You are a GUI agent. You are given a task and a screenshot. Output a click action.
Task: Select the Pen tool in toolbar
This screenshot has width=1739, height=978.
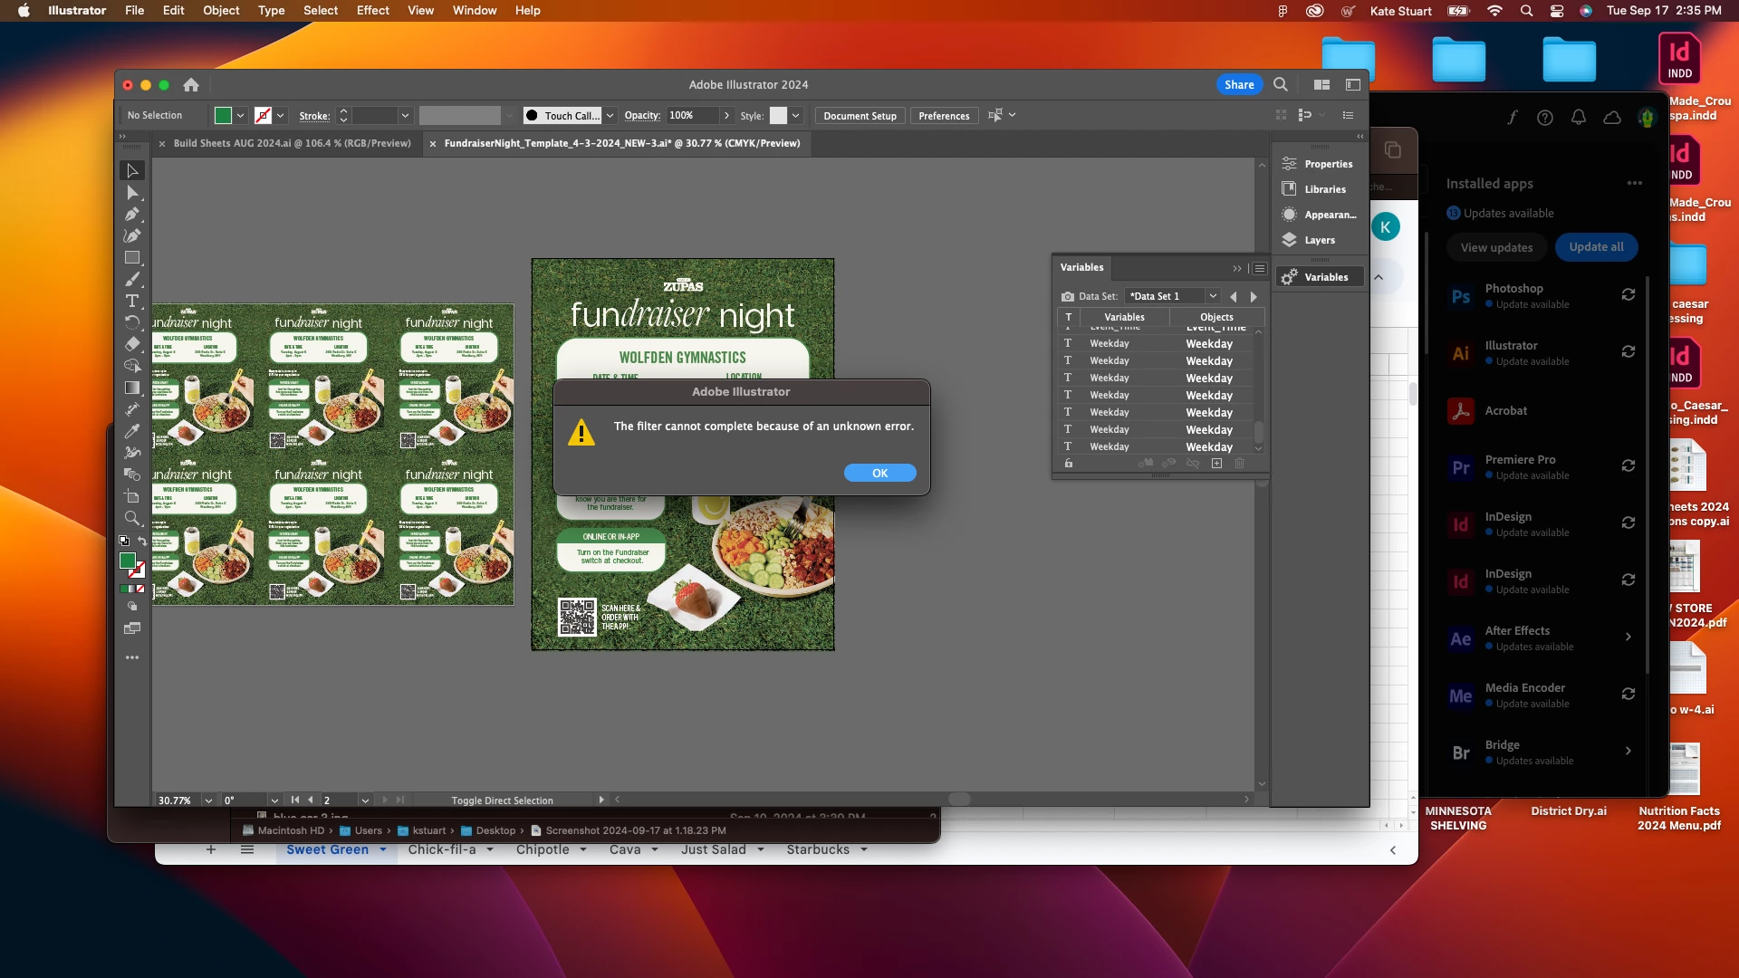tap(131, 215)
